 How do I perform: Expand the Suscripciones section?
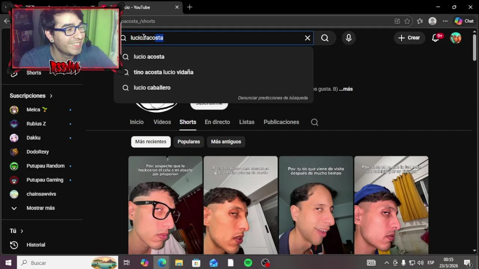click(x=31, y=96)
